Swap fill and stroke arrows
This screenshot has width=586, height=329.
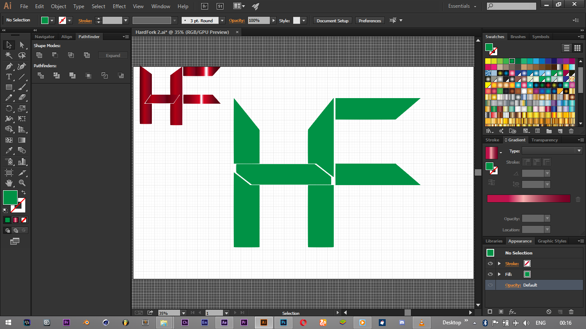click(24, 193)
